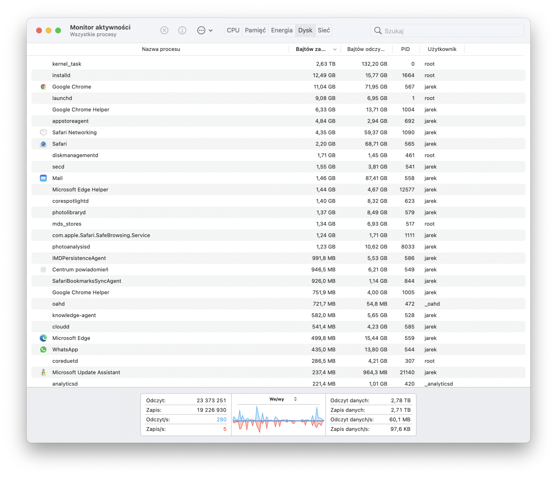This screenshot has height=478, width=557.
Task: Open the Sieć tab
Action: coord(324,30)
